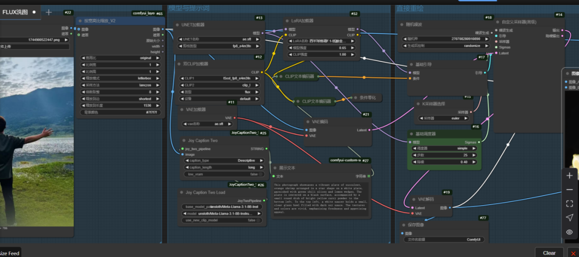Viewport: 579px width, 257px height.
Task: Collapse the Joy Caption Two Load node dot
Action: click(x=181, y=192)
